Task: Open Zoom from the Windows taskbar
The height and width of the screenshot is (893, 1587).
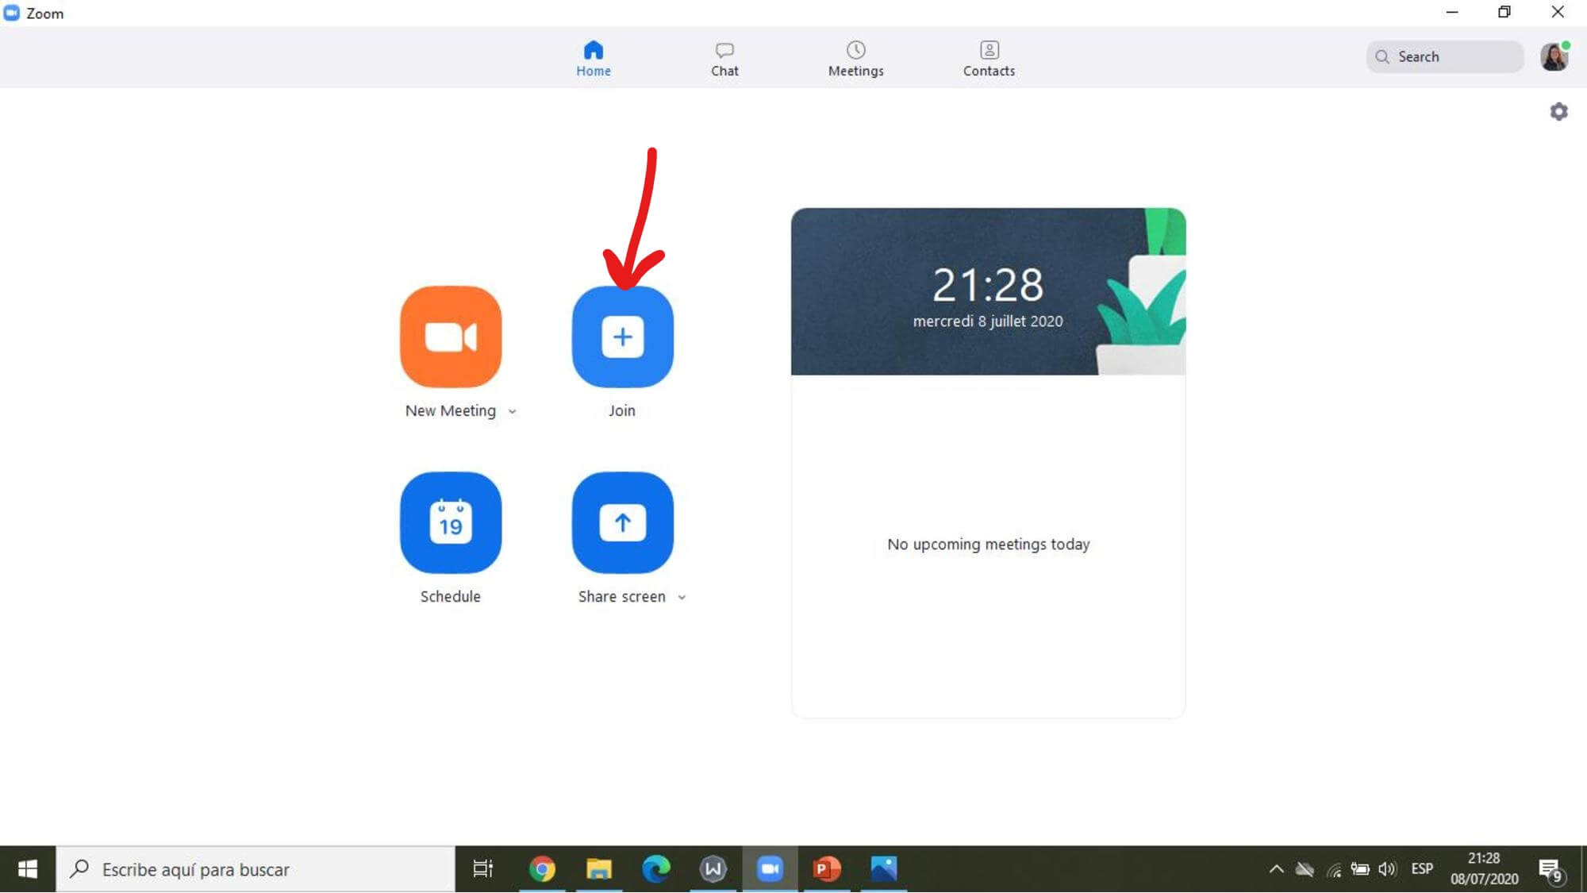Action: 769,868
